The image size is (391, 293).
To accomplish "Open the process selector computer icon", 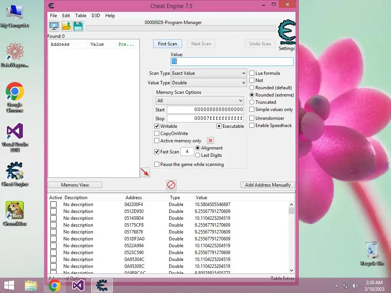I will point(54,26).
